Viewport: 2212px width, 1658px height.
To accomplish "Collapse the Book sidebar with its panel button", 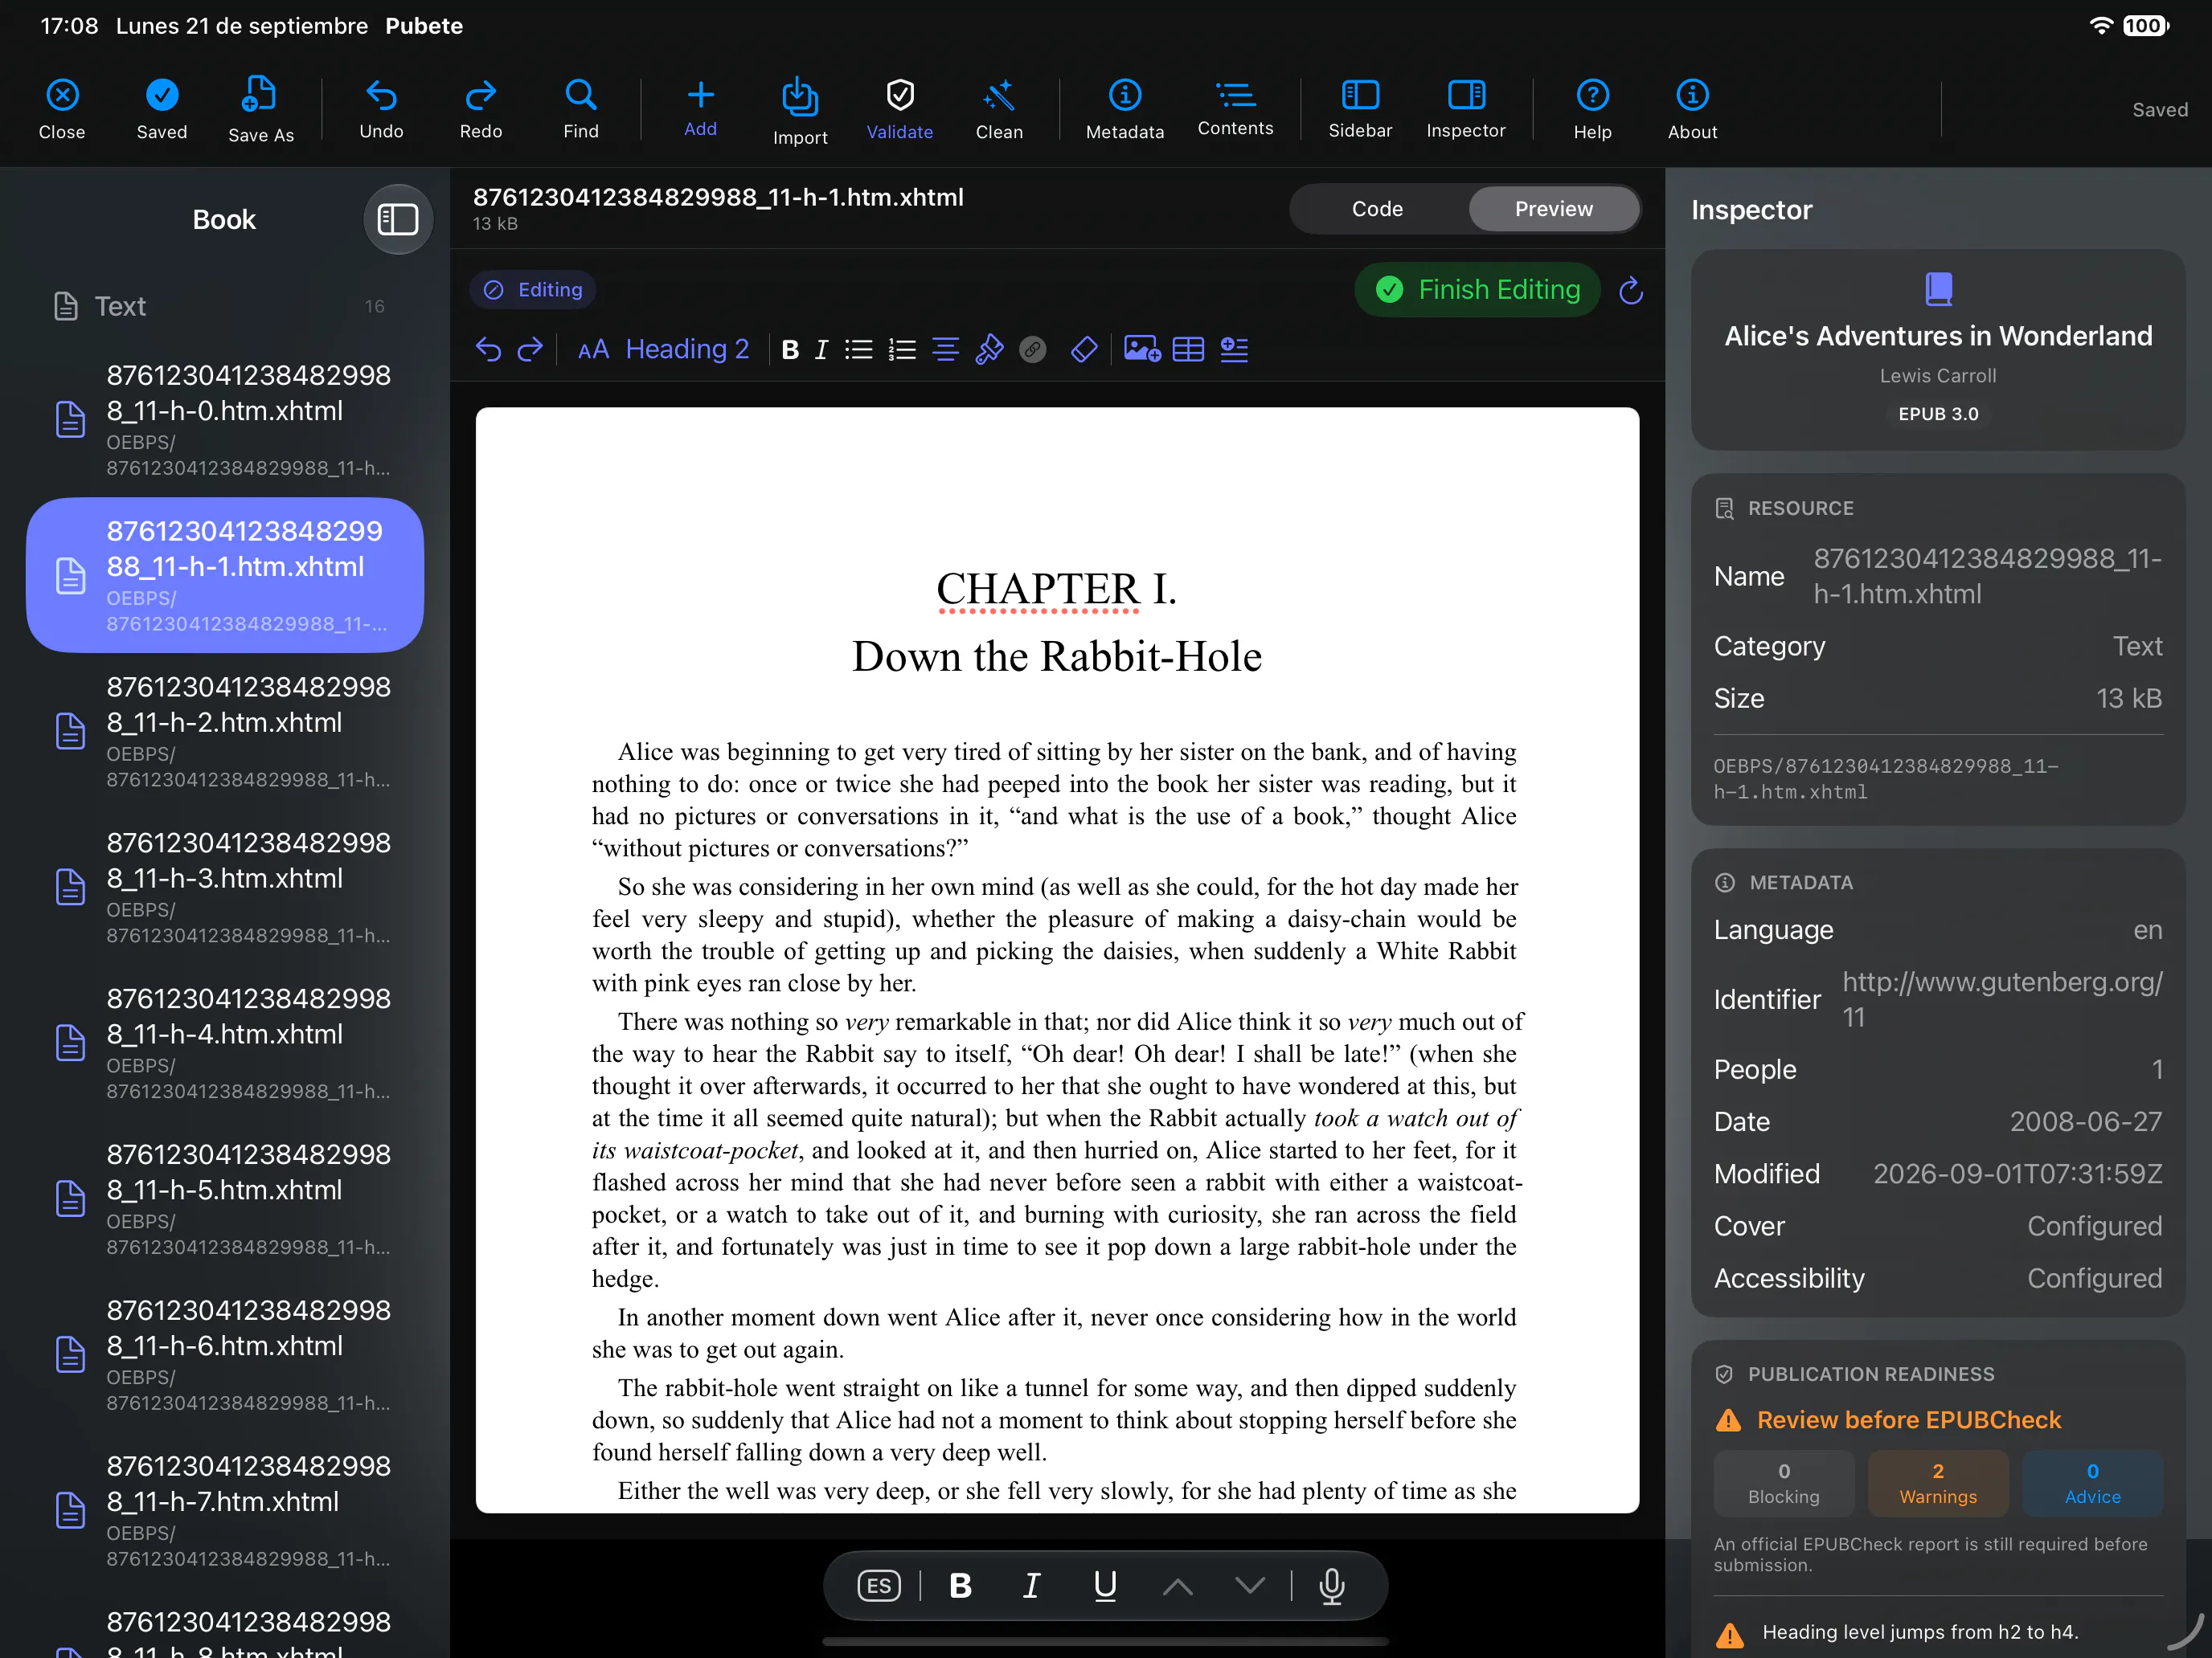I will pos(397,218).
